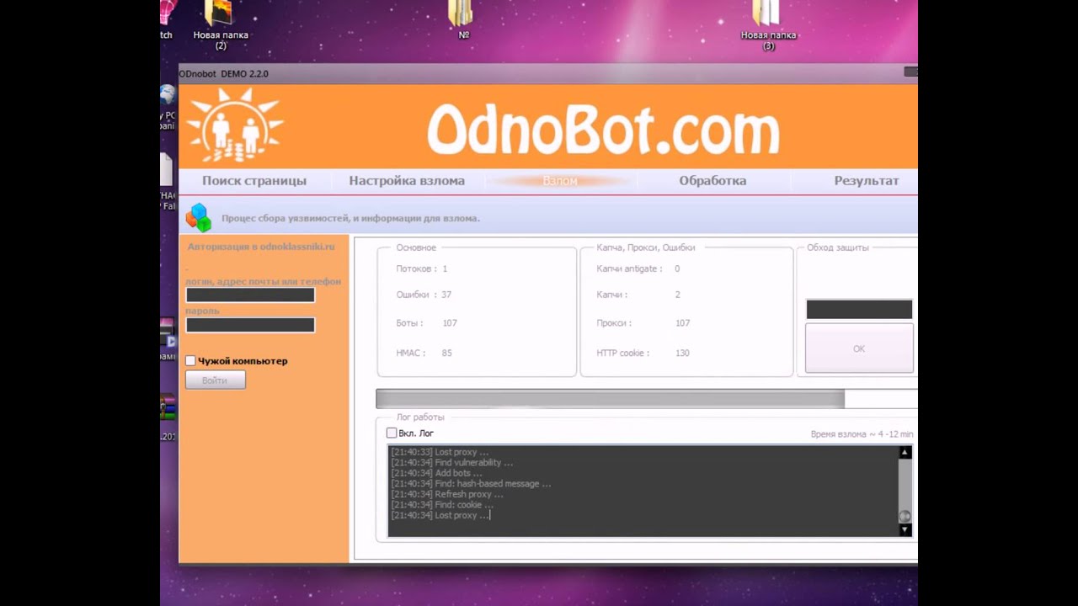The width and height of the screenshot is (1078, 606).
Task: Click the Боты : 107 value
Action: click(426, 323)
